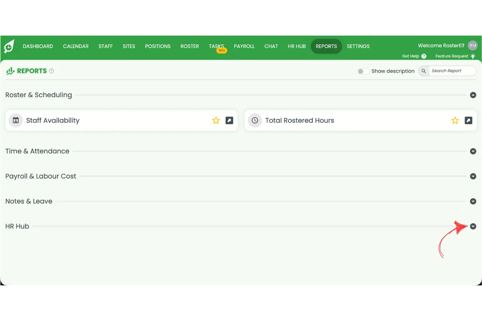Click the Get Help question mark icon
Screen dimensions: 482x321
[424, 56]
